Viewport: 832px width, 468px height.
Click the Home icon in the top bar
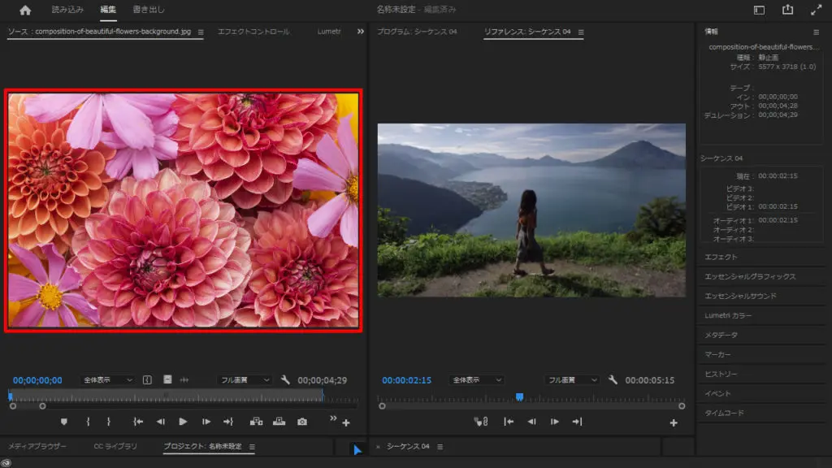click(25, 11)
